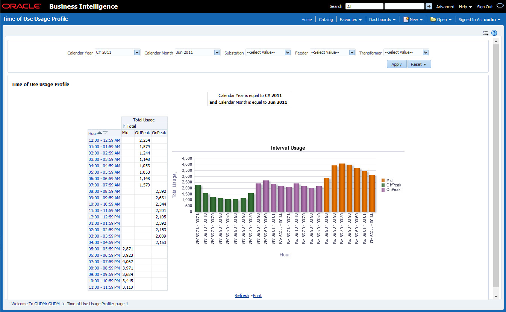
Task: Click the Advanced search link
Action: pyautogui.click(x=445, y=7)
